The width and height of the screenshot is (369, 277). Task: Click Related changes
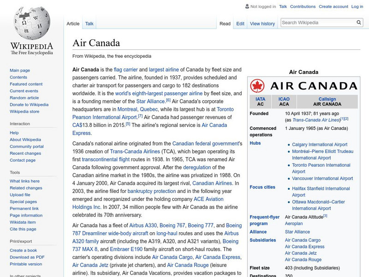tap(26, 188)
